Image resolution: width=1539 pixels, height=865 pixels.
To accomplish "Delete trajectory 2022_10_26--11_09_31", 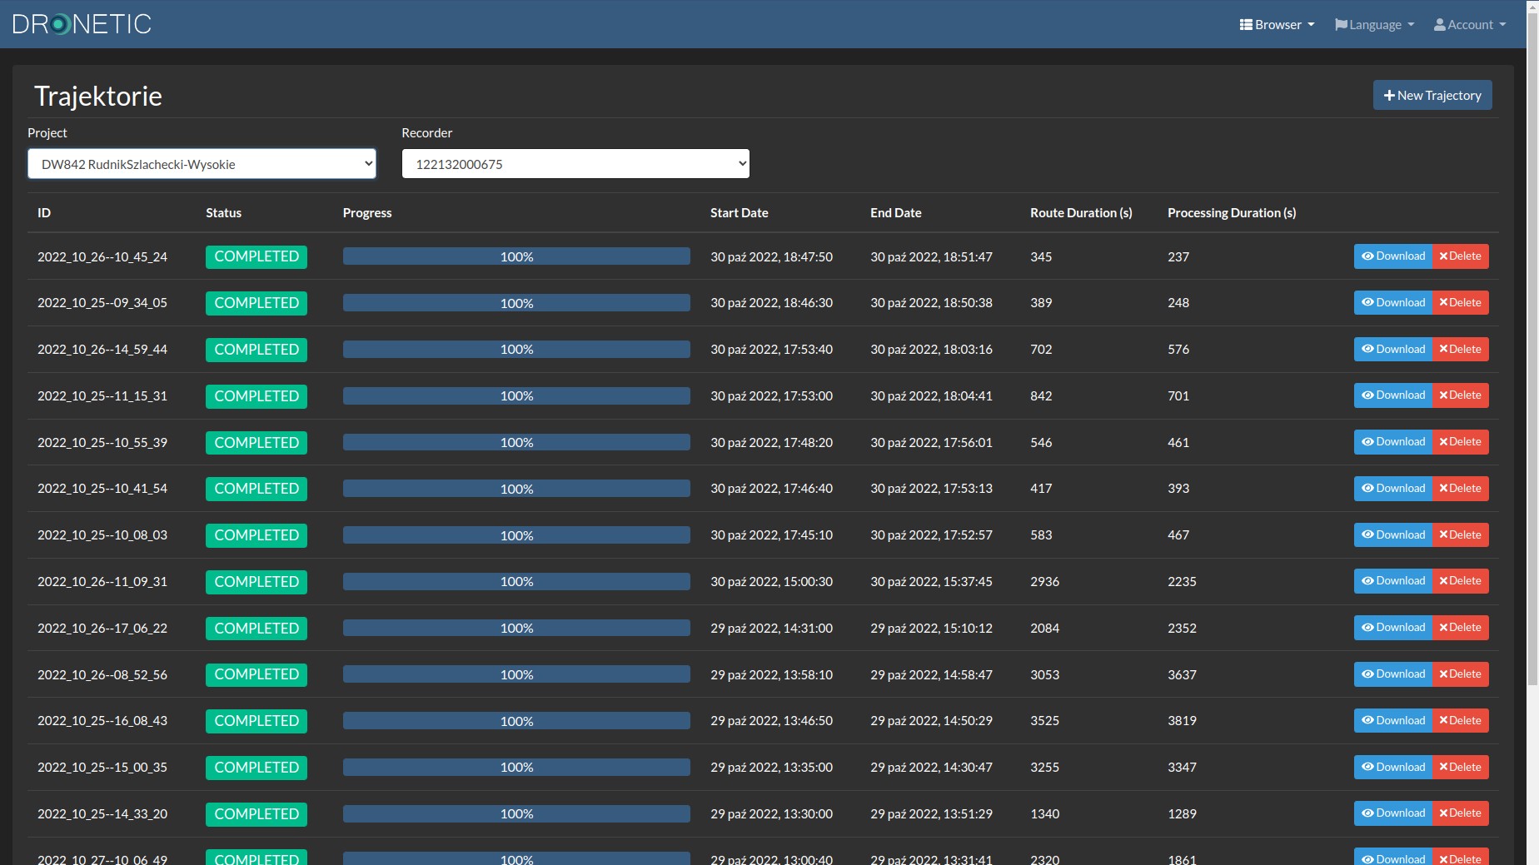I will 1461,581.
